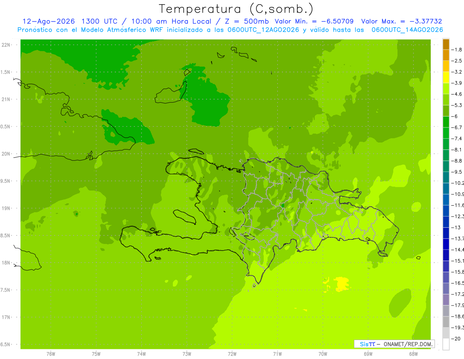Select the "-7.4" colorbar value
This screenshot has height=359, width=464.
[x=457, y=139]
